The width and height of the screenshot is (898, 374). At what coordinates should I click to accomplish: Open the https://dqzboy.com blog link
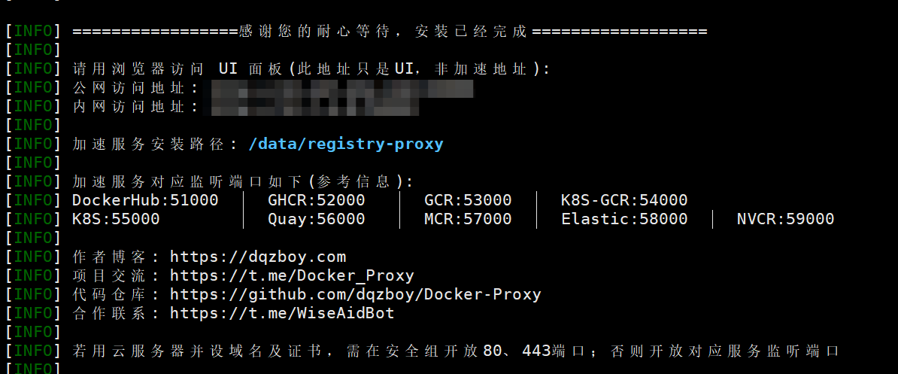pos(258,257)
